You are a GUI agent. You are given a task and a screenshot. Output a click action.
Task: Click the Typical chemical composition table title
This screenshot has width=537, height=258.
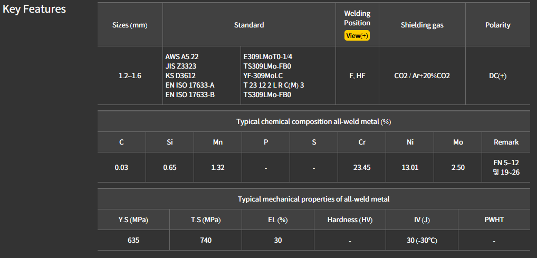pos(313,121)
